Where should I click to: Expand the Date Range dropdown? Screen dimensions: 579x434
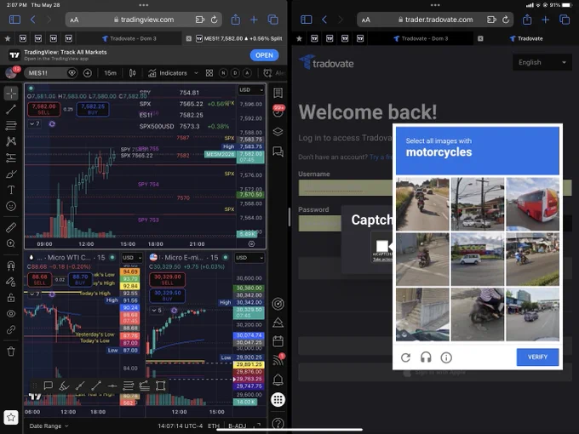pos(49,425)
